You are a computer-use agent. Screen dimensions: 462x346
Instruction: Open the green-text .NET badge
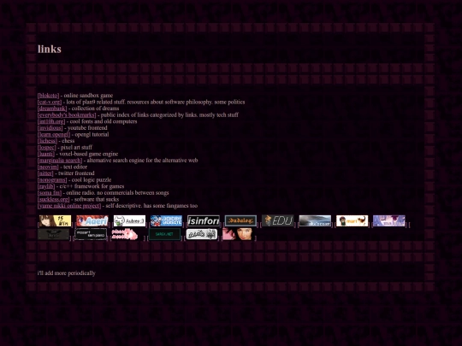pyautogui.click(x=165, y=234)
